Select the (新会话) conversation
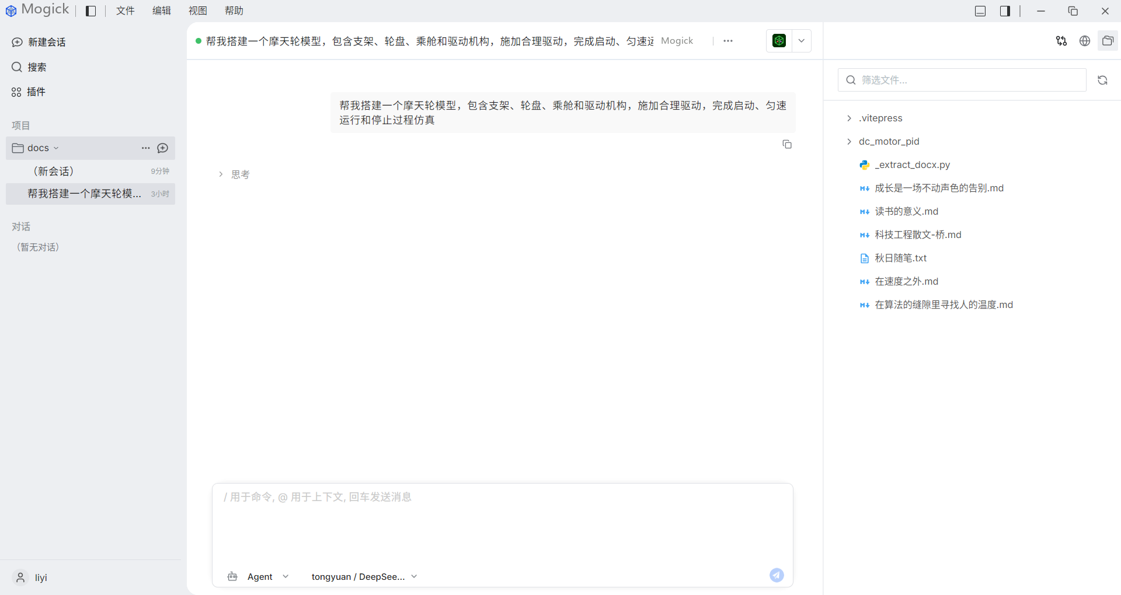Image resolution: width=1121 pixels, height=595 pixels. (90, 171)
